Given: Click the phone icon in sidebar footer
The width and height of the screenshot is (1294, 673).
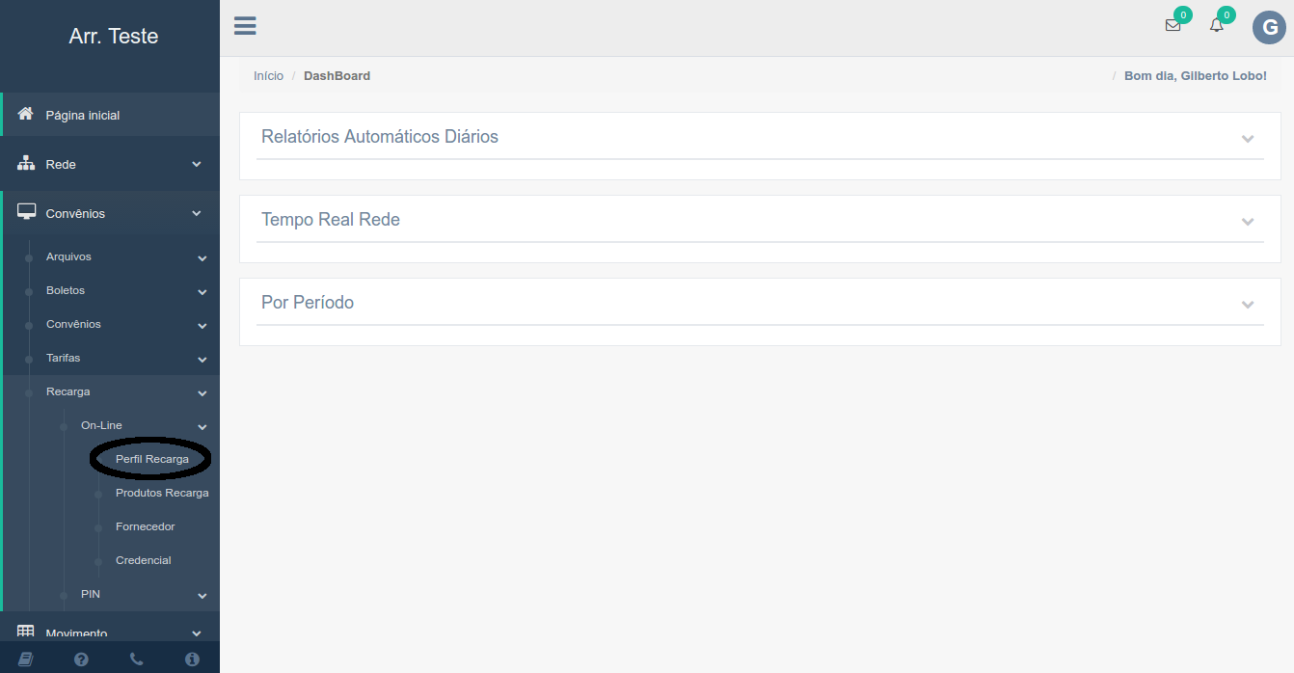Looking at the screenshot, I should (137, 660).
